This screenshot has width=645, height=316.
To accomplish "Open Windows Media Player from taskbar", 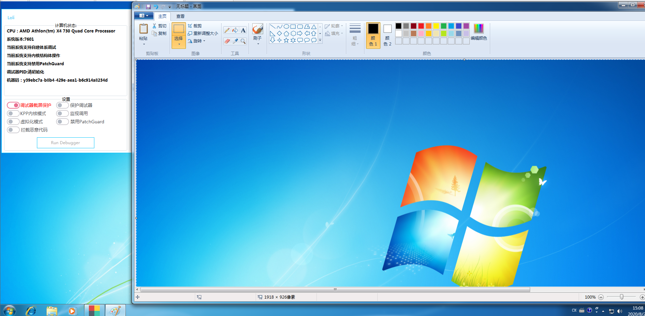I will point(72,311).
